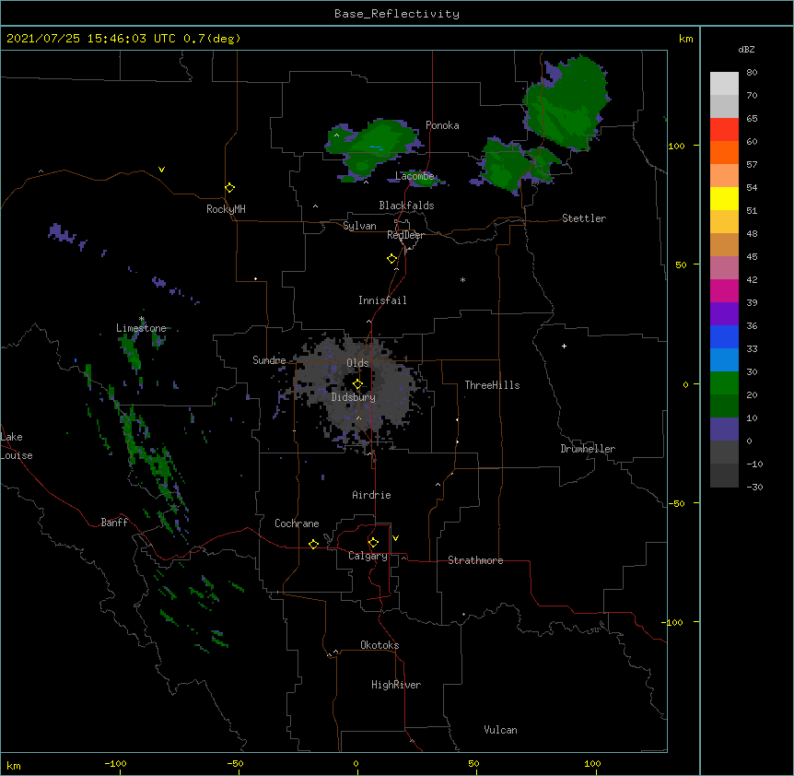This screenshot has width=794, height=776.
Task: Click the 'Strathmore' town label
Action: [475, 560]
